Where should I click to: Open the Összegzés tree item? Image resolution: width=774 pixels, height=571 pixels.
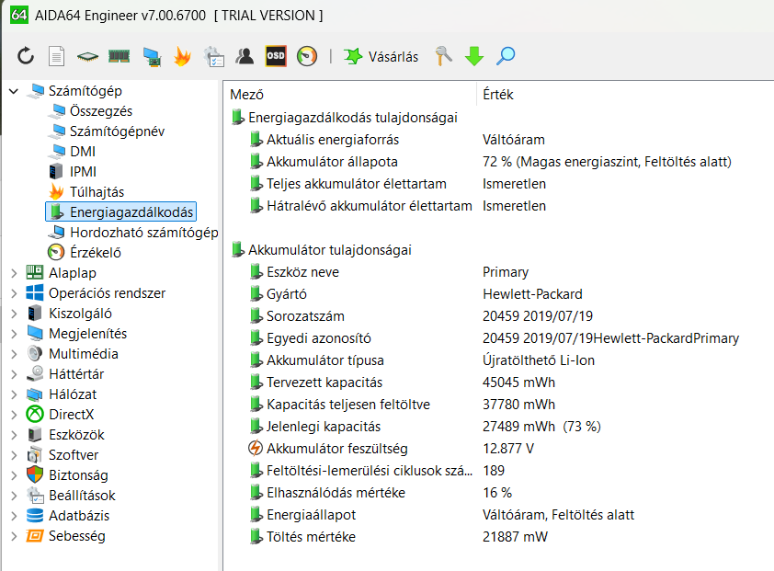pos(101,111)
